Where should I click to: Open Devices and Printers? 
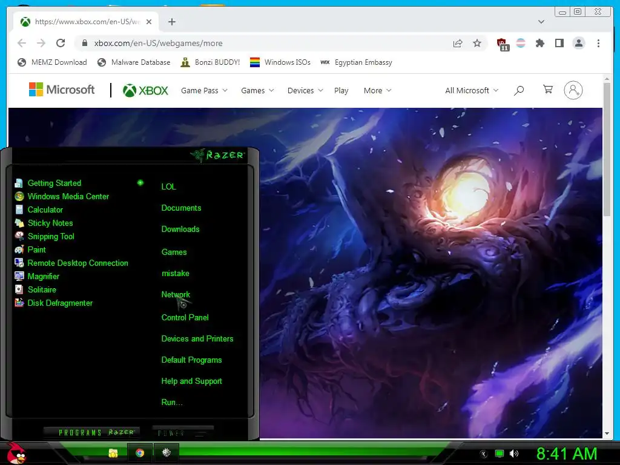point(197,339)
